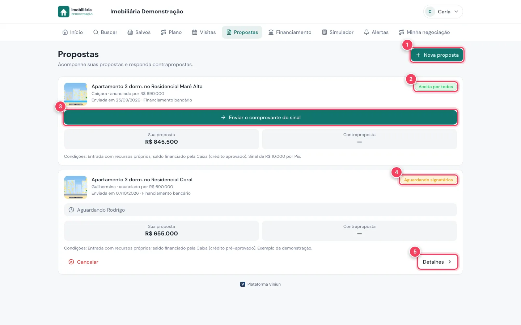Click the clock icon beside Aguardando Rodrigo

pyautogui.click(x=71, y=210)
